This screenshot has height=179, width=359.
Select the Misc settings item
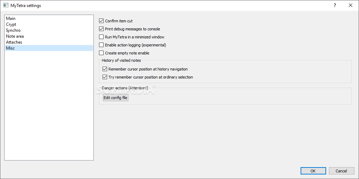coord(49,48)
